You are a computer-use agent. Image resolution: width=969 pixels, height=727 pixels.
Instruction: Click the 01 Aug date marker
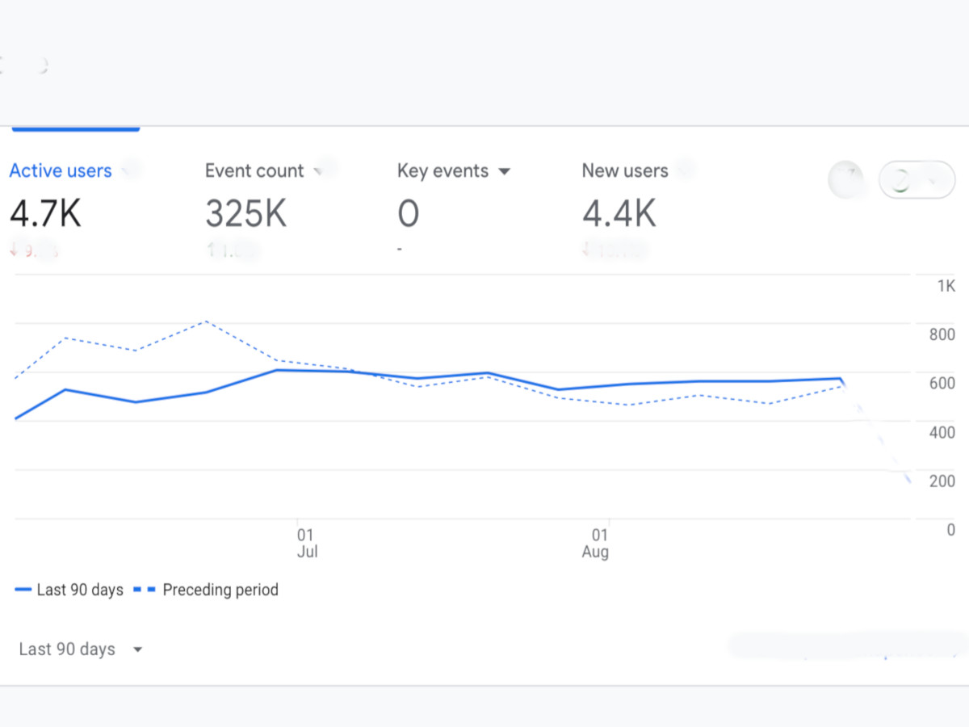click(x=597, y=543)
